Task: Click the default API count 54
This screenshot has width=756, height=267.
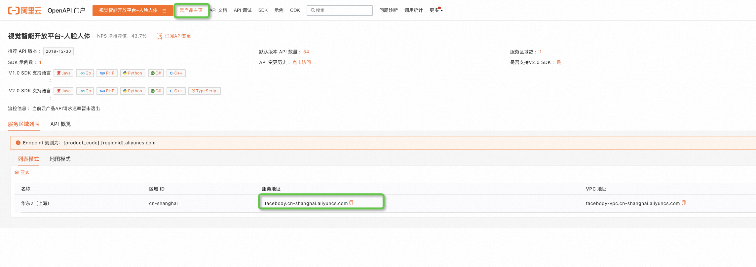Action: (306, 52)
